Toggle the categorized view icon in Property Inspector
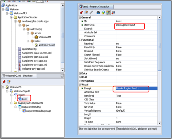This screenshot has width=172, height=139. [108, 13]
